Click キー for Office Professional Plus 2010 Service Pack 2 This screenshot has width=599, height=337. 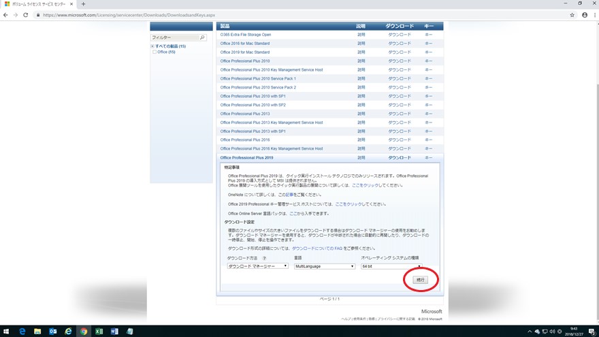[x=429, y=87]
